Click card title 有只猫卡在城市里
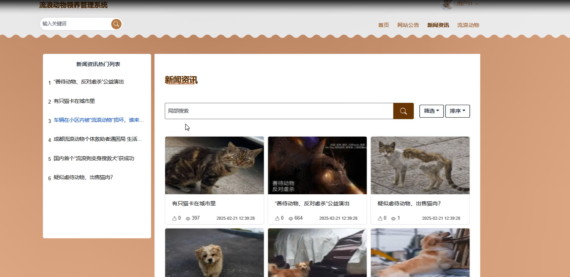This screenshot has width=570, height=277. (x=194, y=204)
